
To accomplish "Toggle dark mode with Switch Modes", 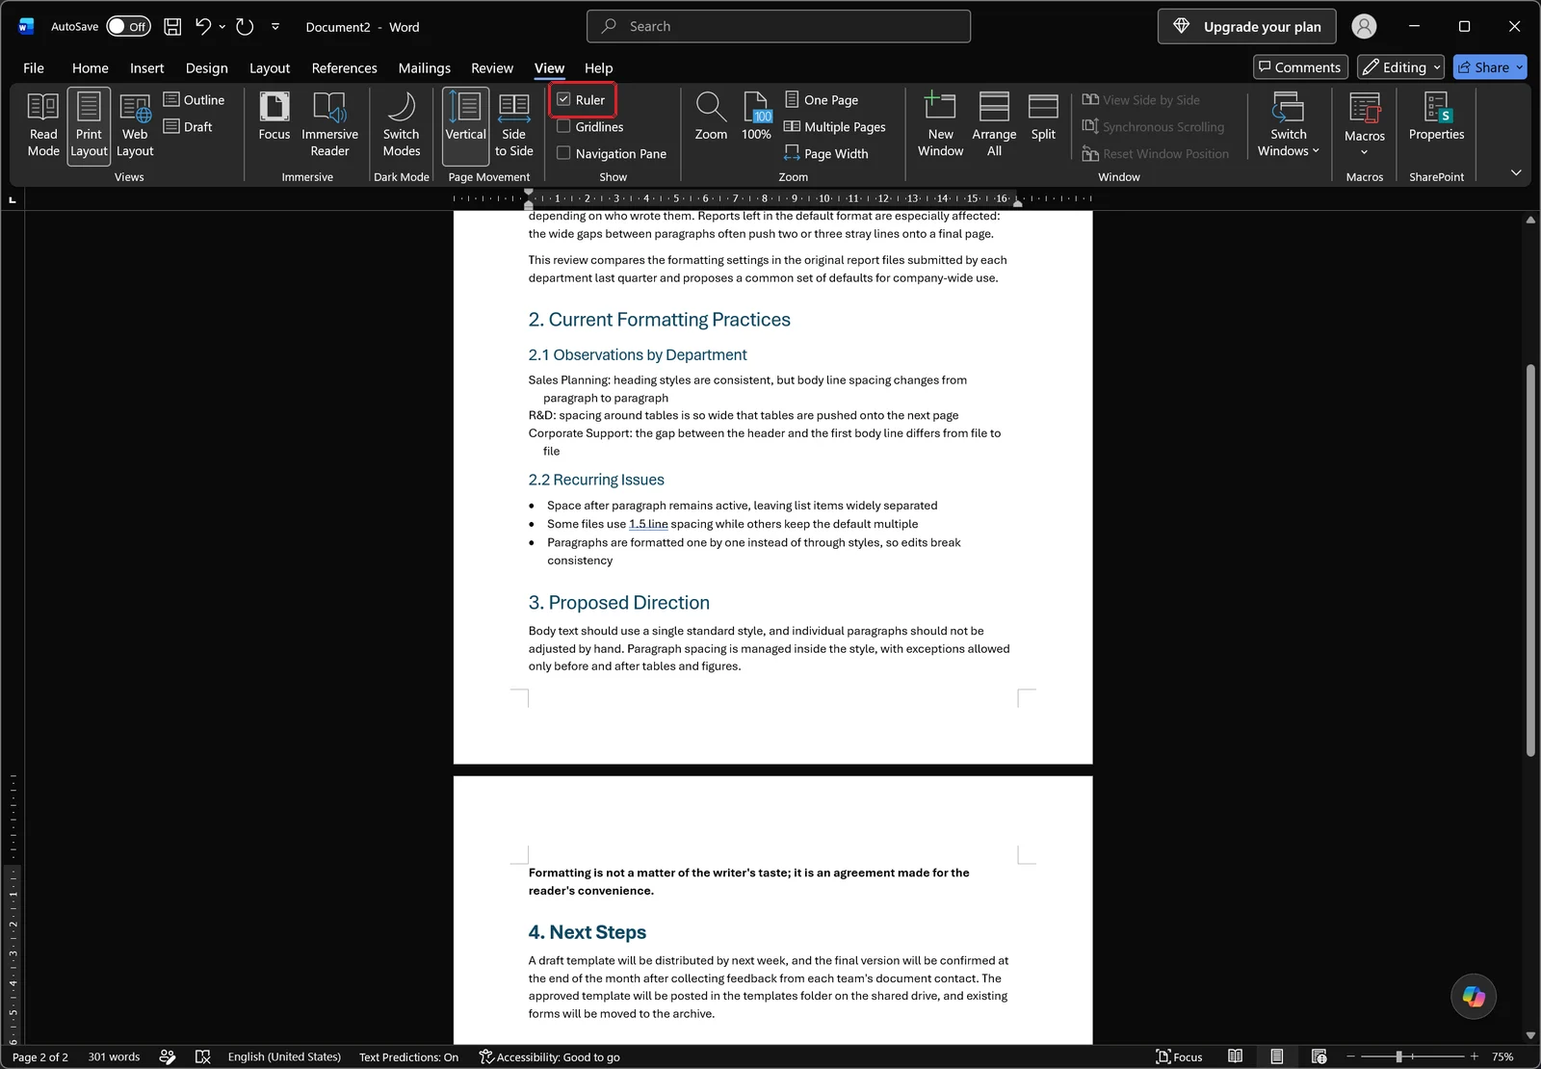I will (402, 125).
